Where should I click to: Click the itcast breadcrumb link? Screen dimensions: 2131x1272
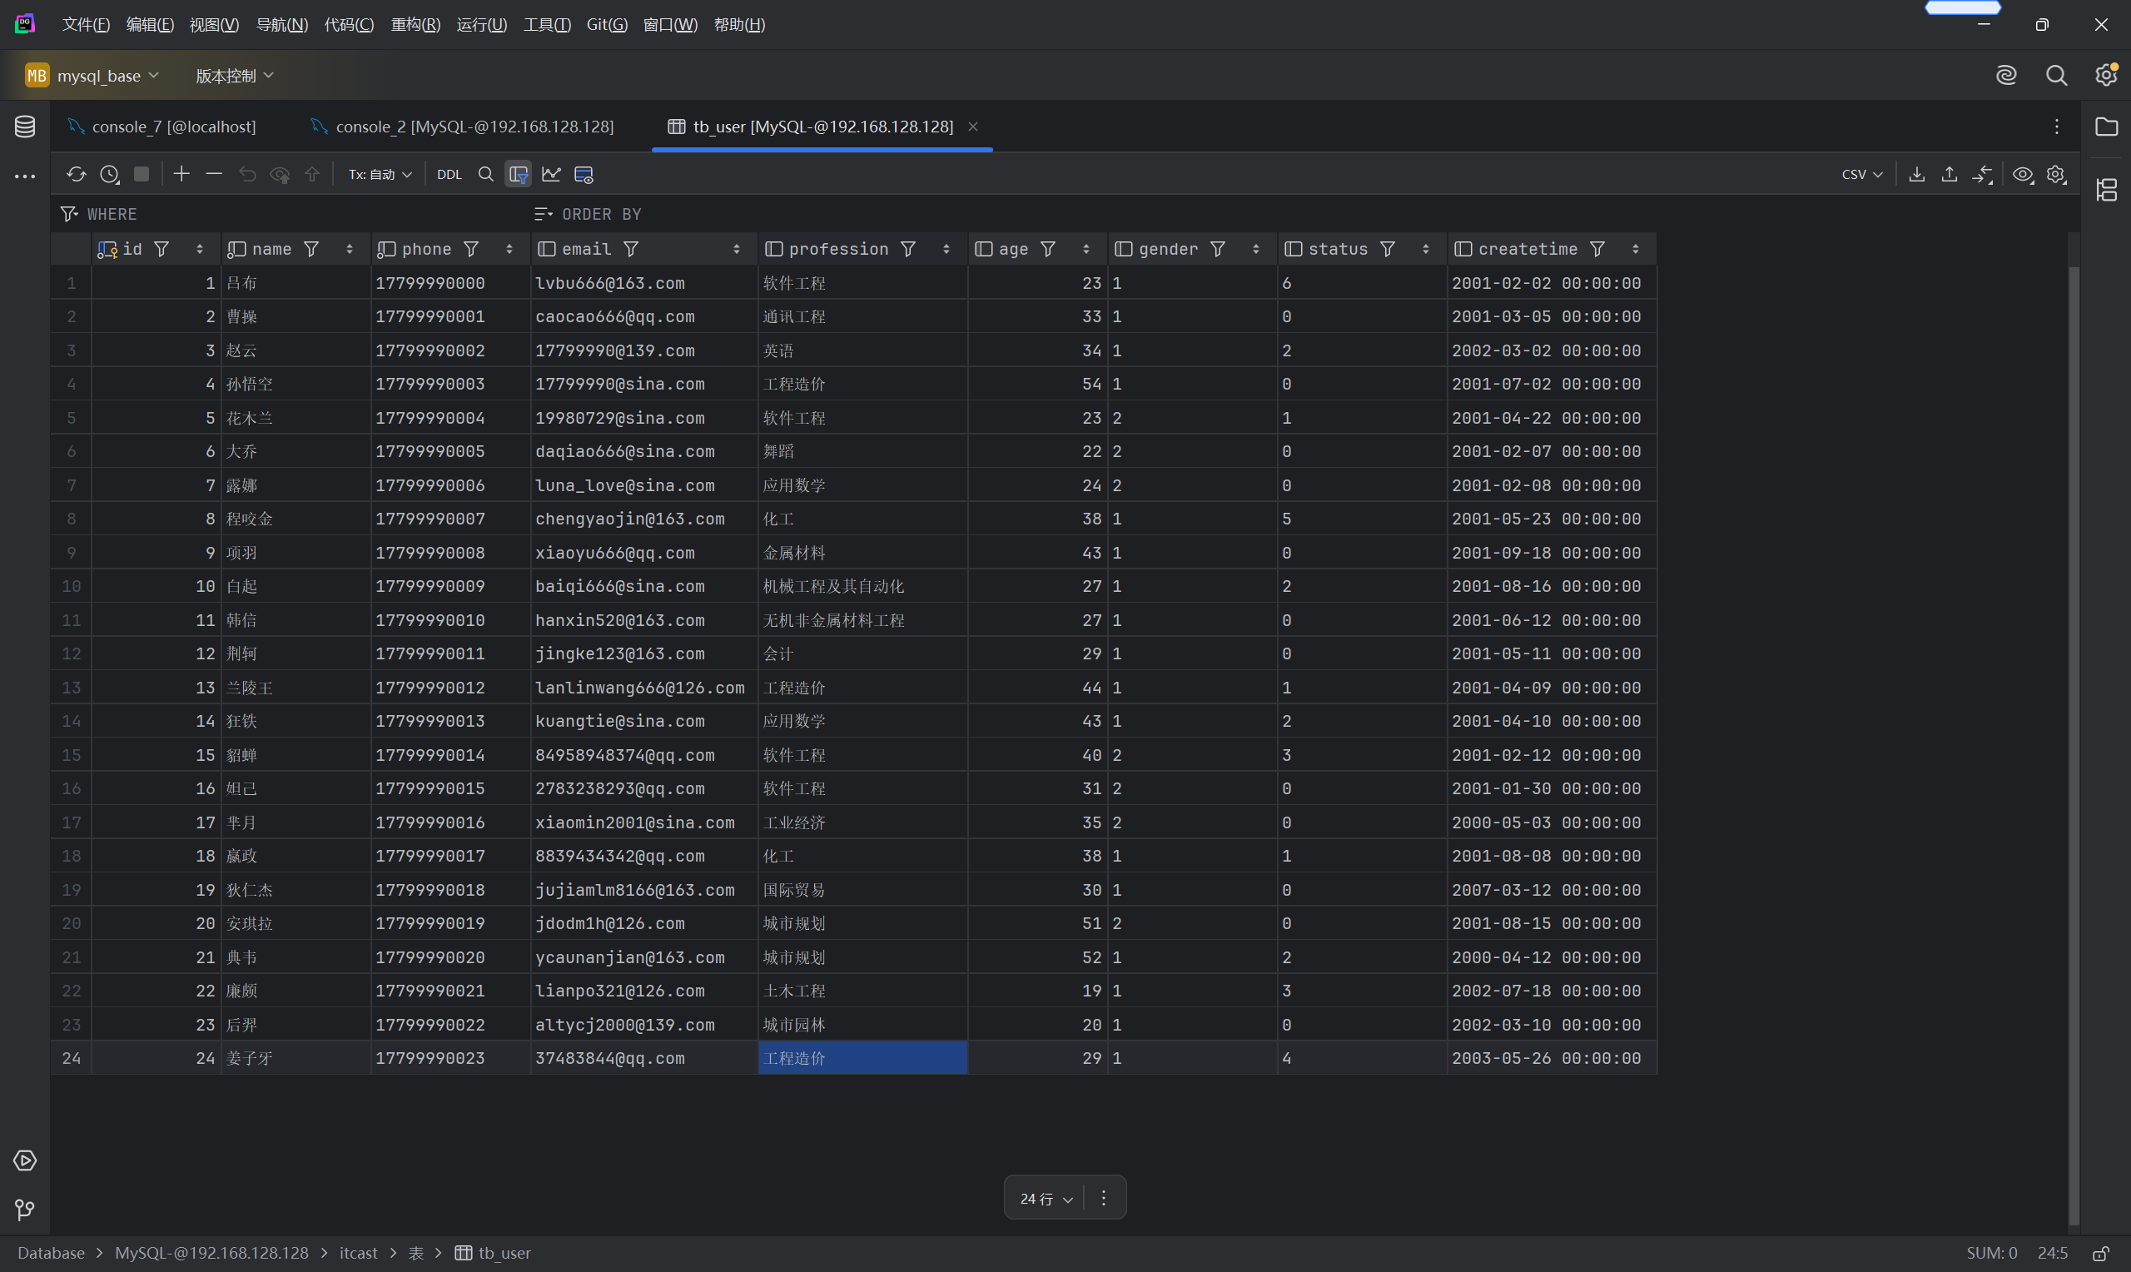pyautogui.click(x=358, y=1253)
